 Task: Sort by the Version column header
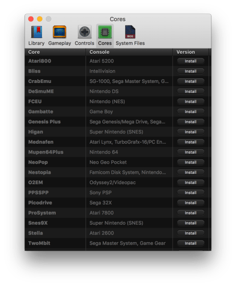191,52
